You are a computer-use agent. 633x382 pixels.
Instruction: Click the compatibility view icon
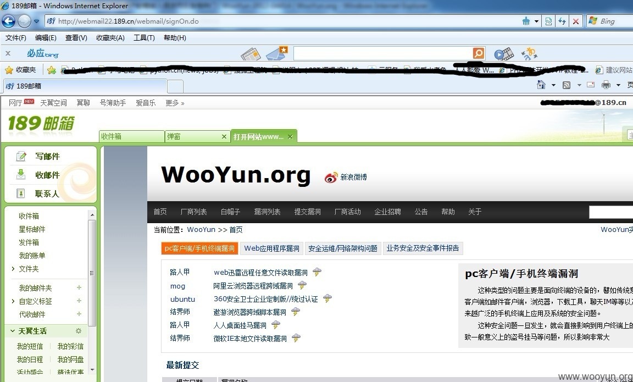548,21
